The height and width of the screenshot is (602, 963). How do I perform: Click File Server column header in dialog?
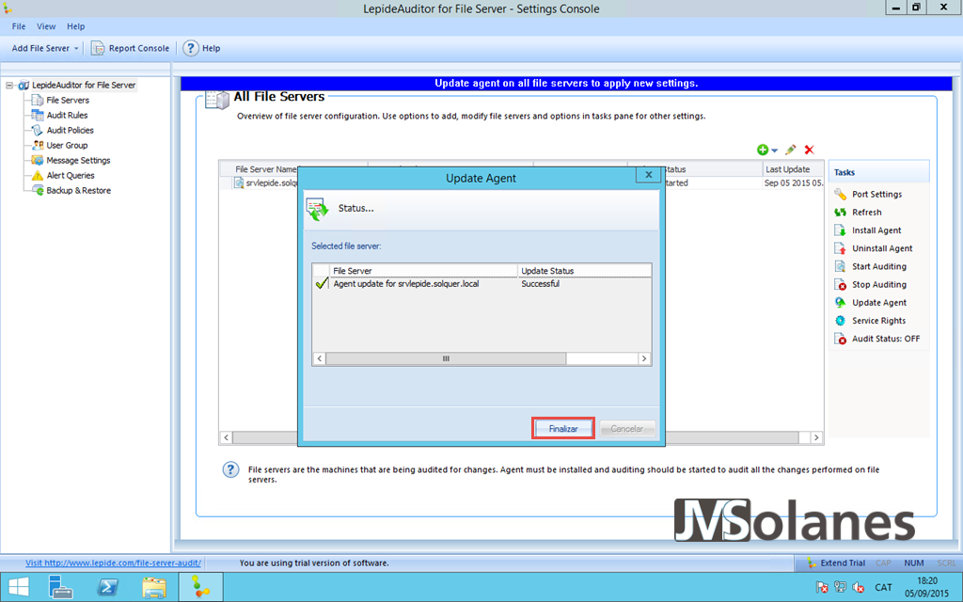tap(424, 271)
